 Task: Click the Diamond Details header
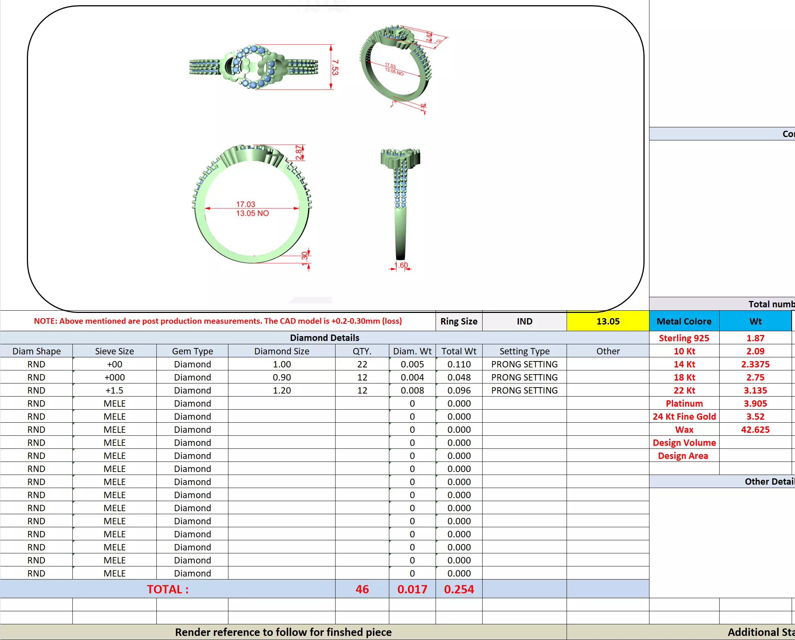[324, 338]
